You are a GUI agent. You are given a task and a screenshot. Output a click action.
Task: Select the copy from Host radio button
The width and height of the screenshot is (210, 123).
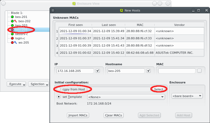point(59,89)
